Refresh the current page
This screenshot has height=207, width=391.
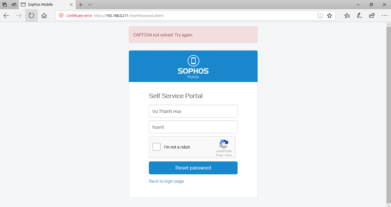pyautogui.click(x=31, y=15)
